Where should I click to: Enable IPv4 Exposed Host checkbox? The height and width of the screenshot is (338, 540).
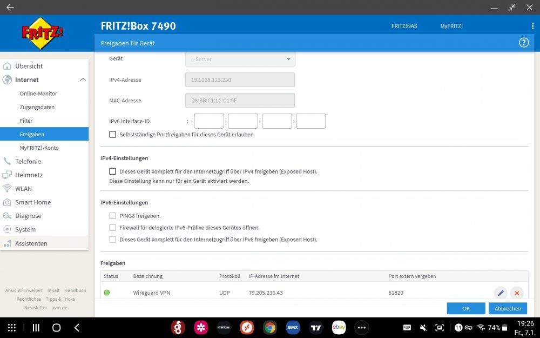tap(113, 171)
